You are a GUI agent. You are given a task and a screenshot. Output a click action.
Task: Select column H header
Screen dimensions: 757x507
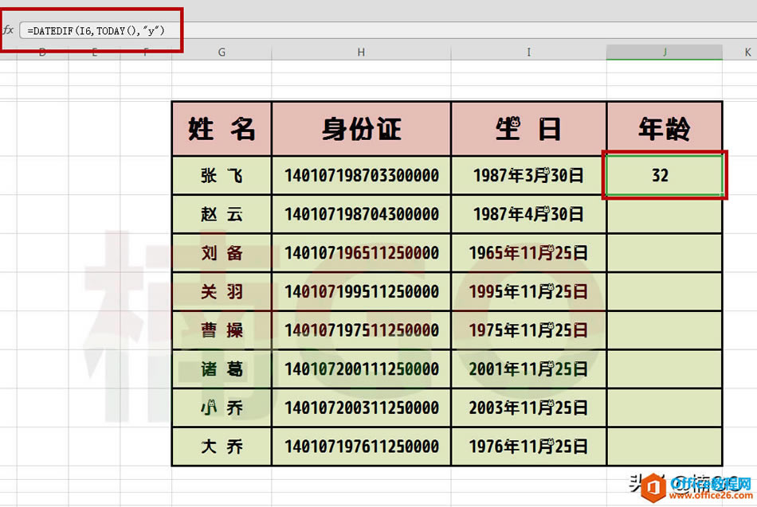(361, 52)
